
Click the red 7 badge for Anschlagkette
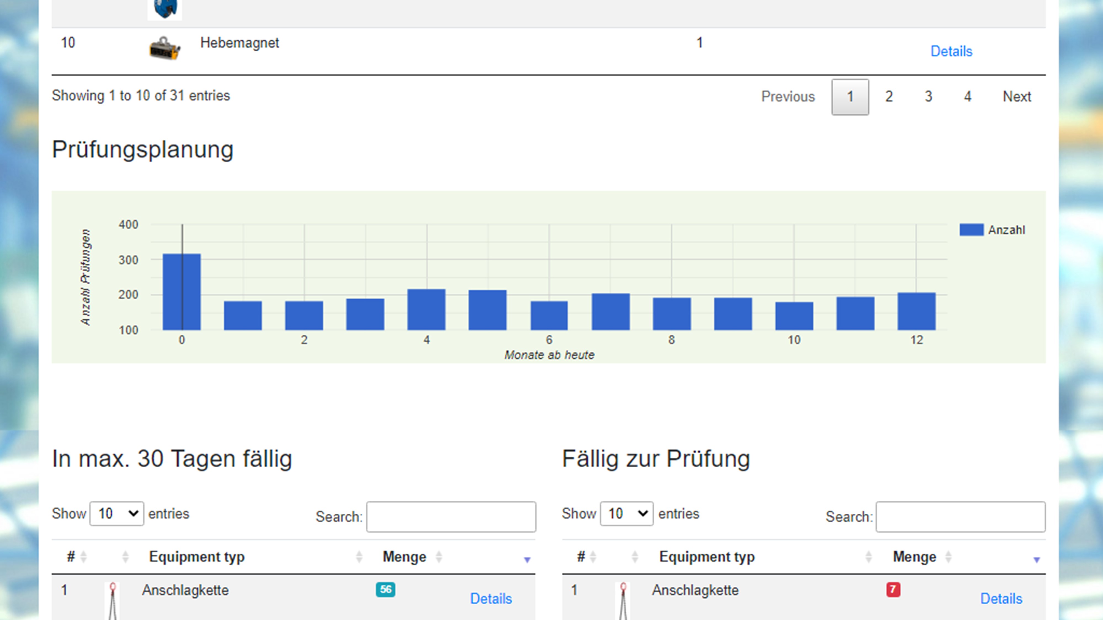coord(893,590)
